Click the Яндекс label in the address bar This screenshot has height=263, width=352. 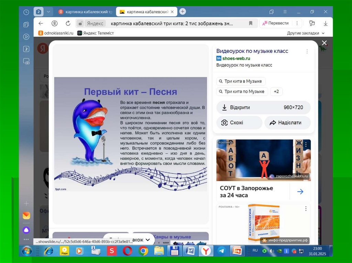click(x=95, y=24)
